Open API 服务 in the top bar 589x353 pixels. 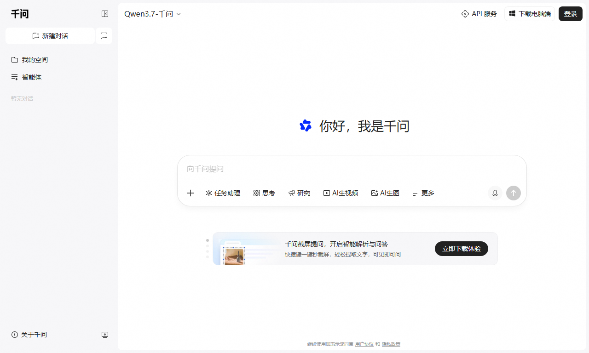[479, 14]
